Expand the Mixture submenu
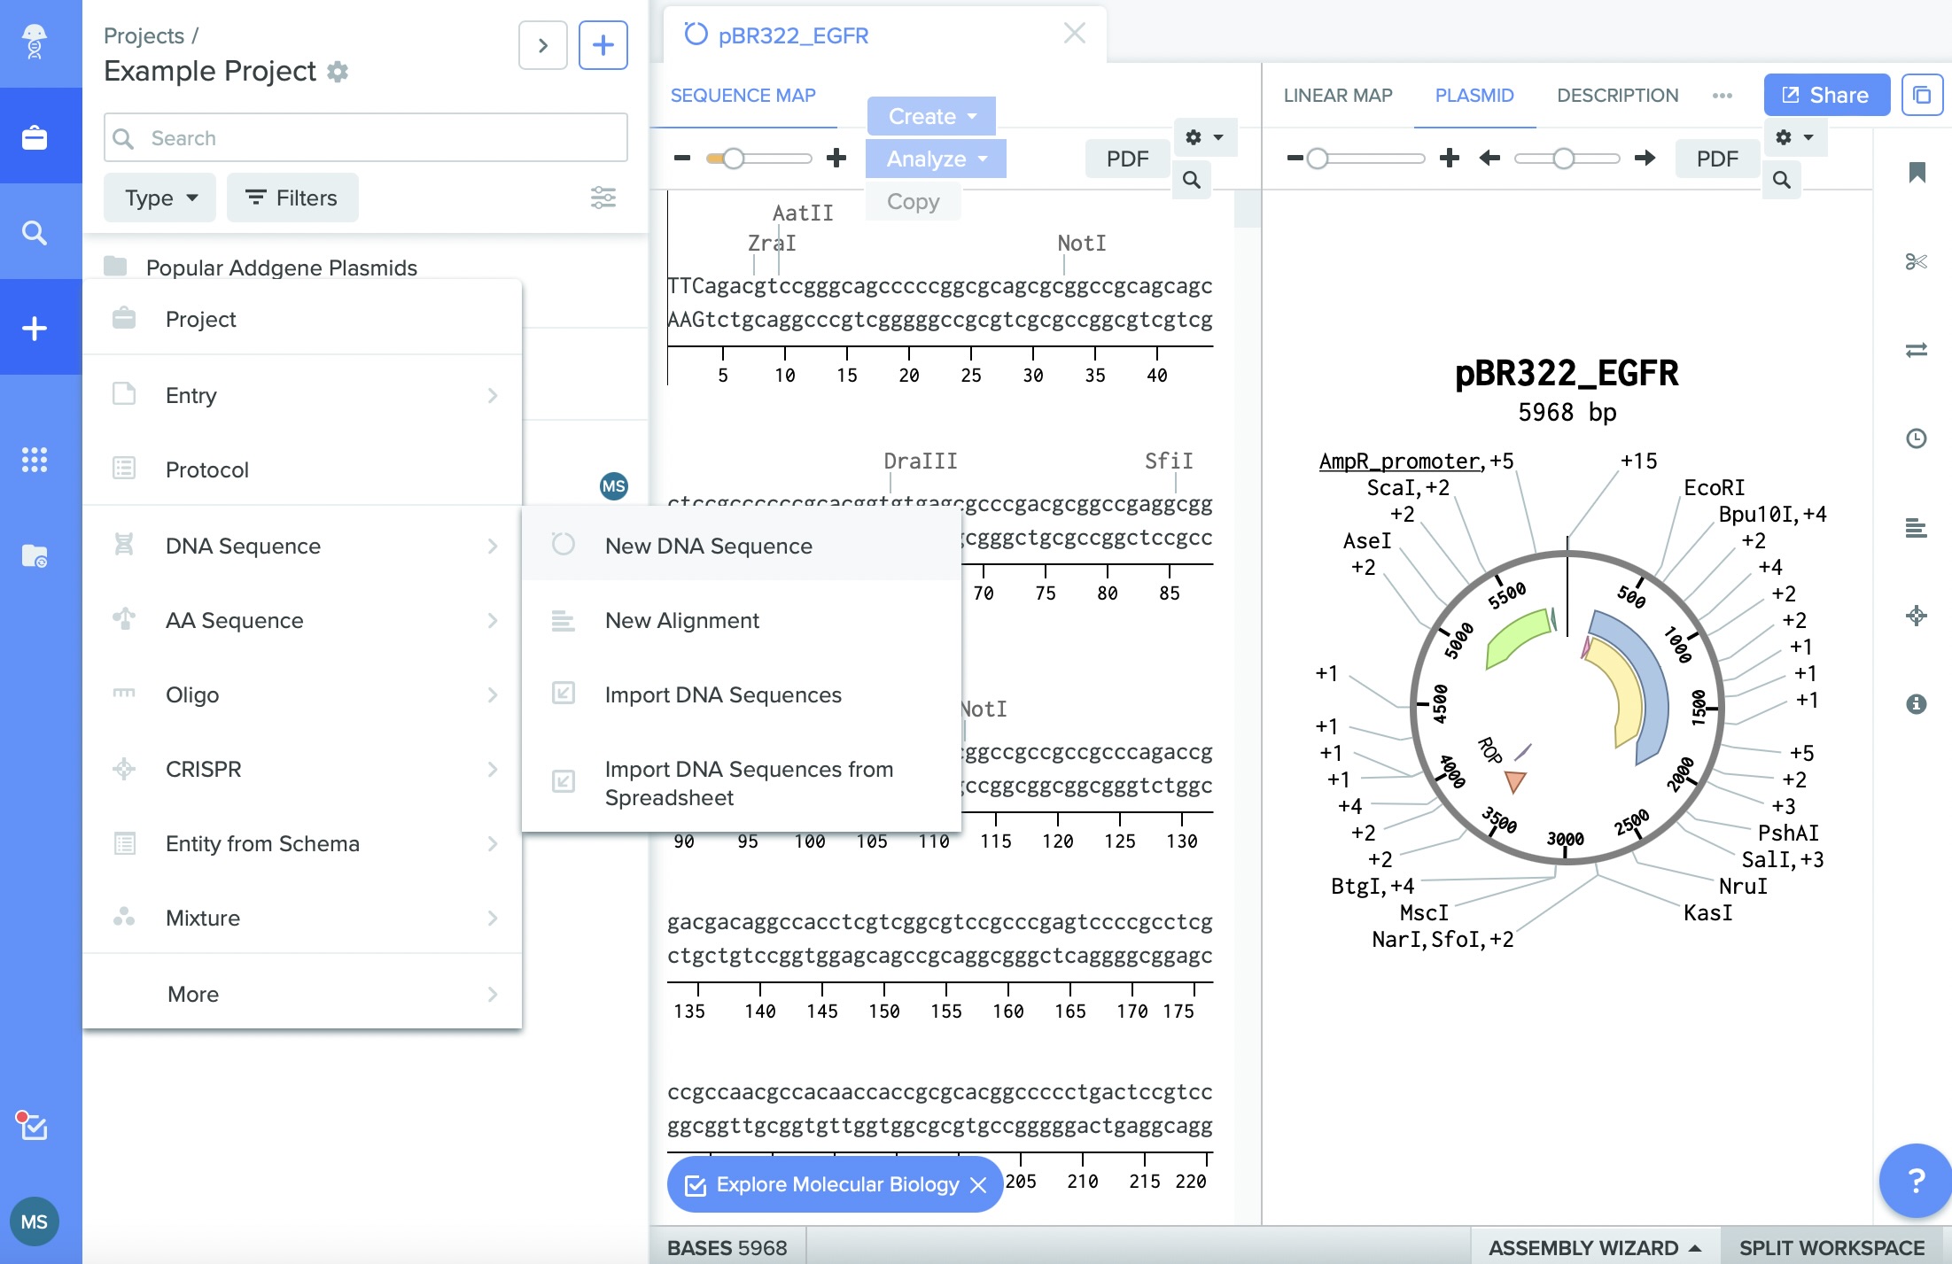 (302, 918)
